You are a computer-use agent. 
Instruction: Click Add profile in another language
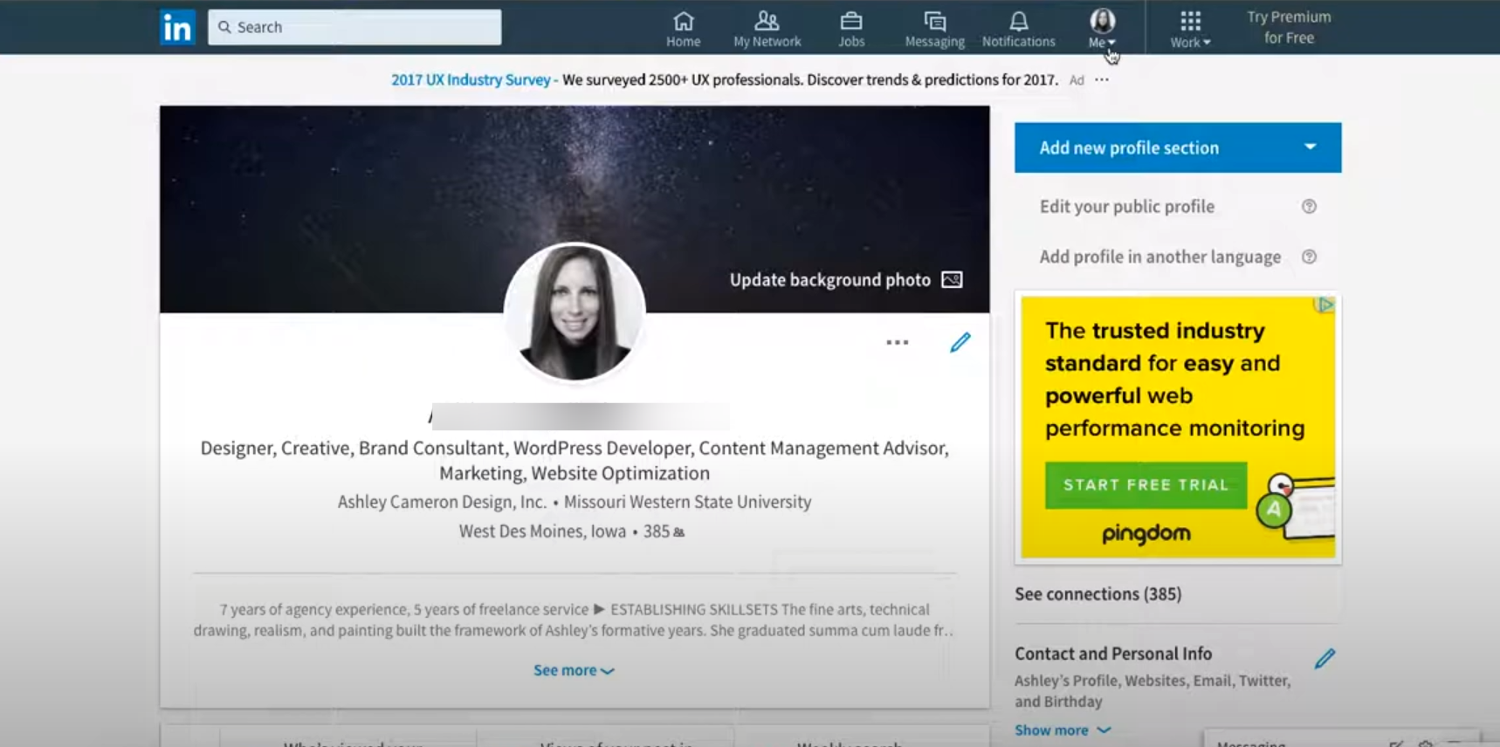point(1160,257)
